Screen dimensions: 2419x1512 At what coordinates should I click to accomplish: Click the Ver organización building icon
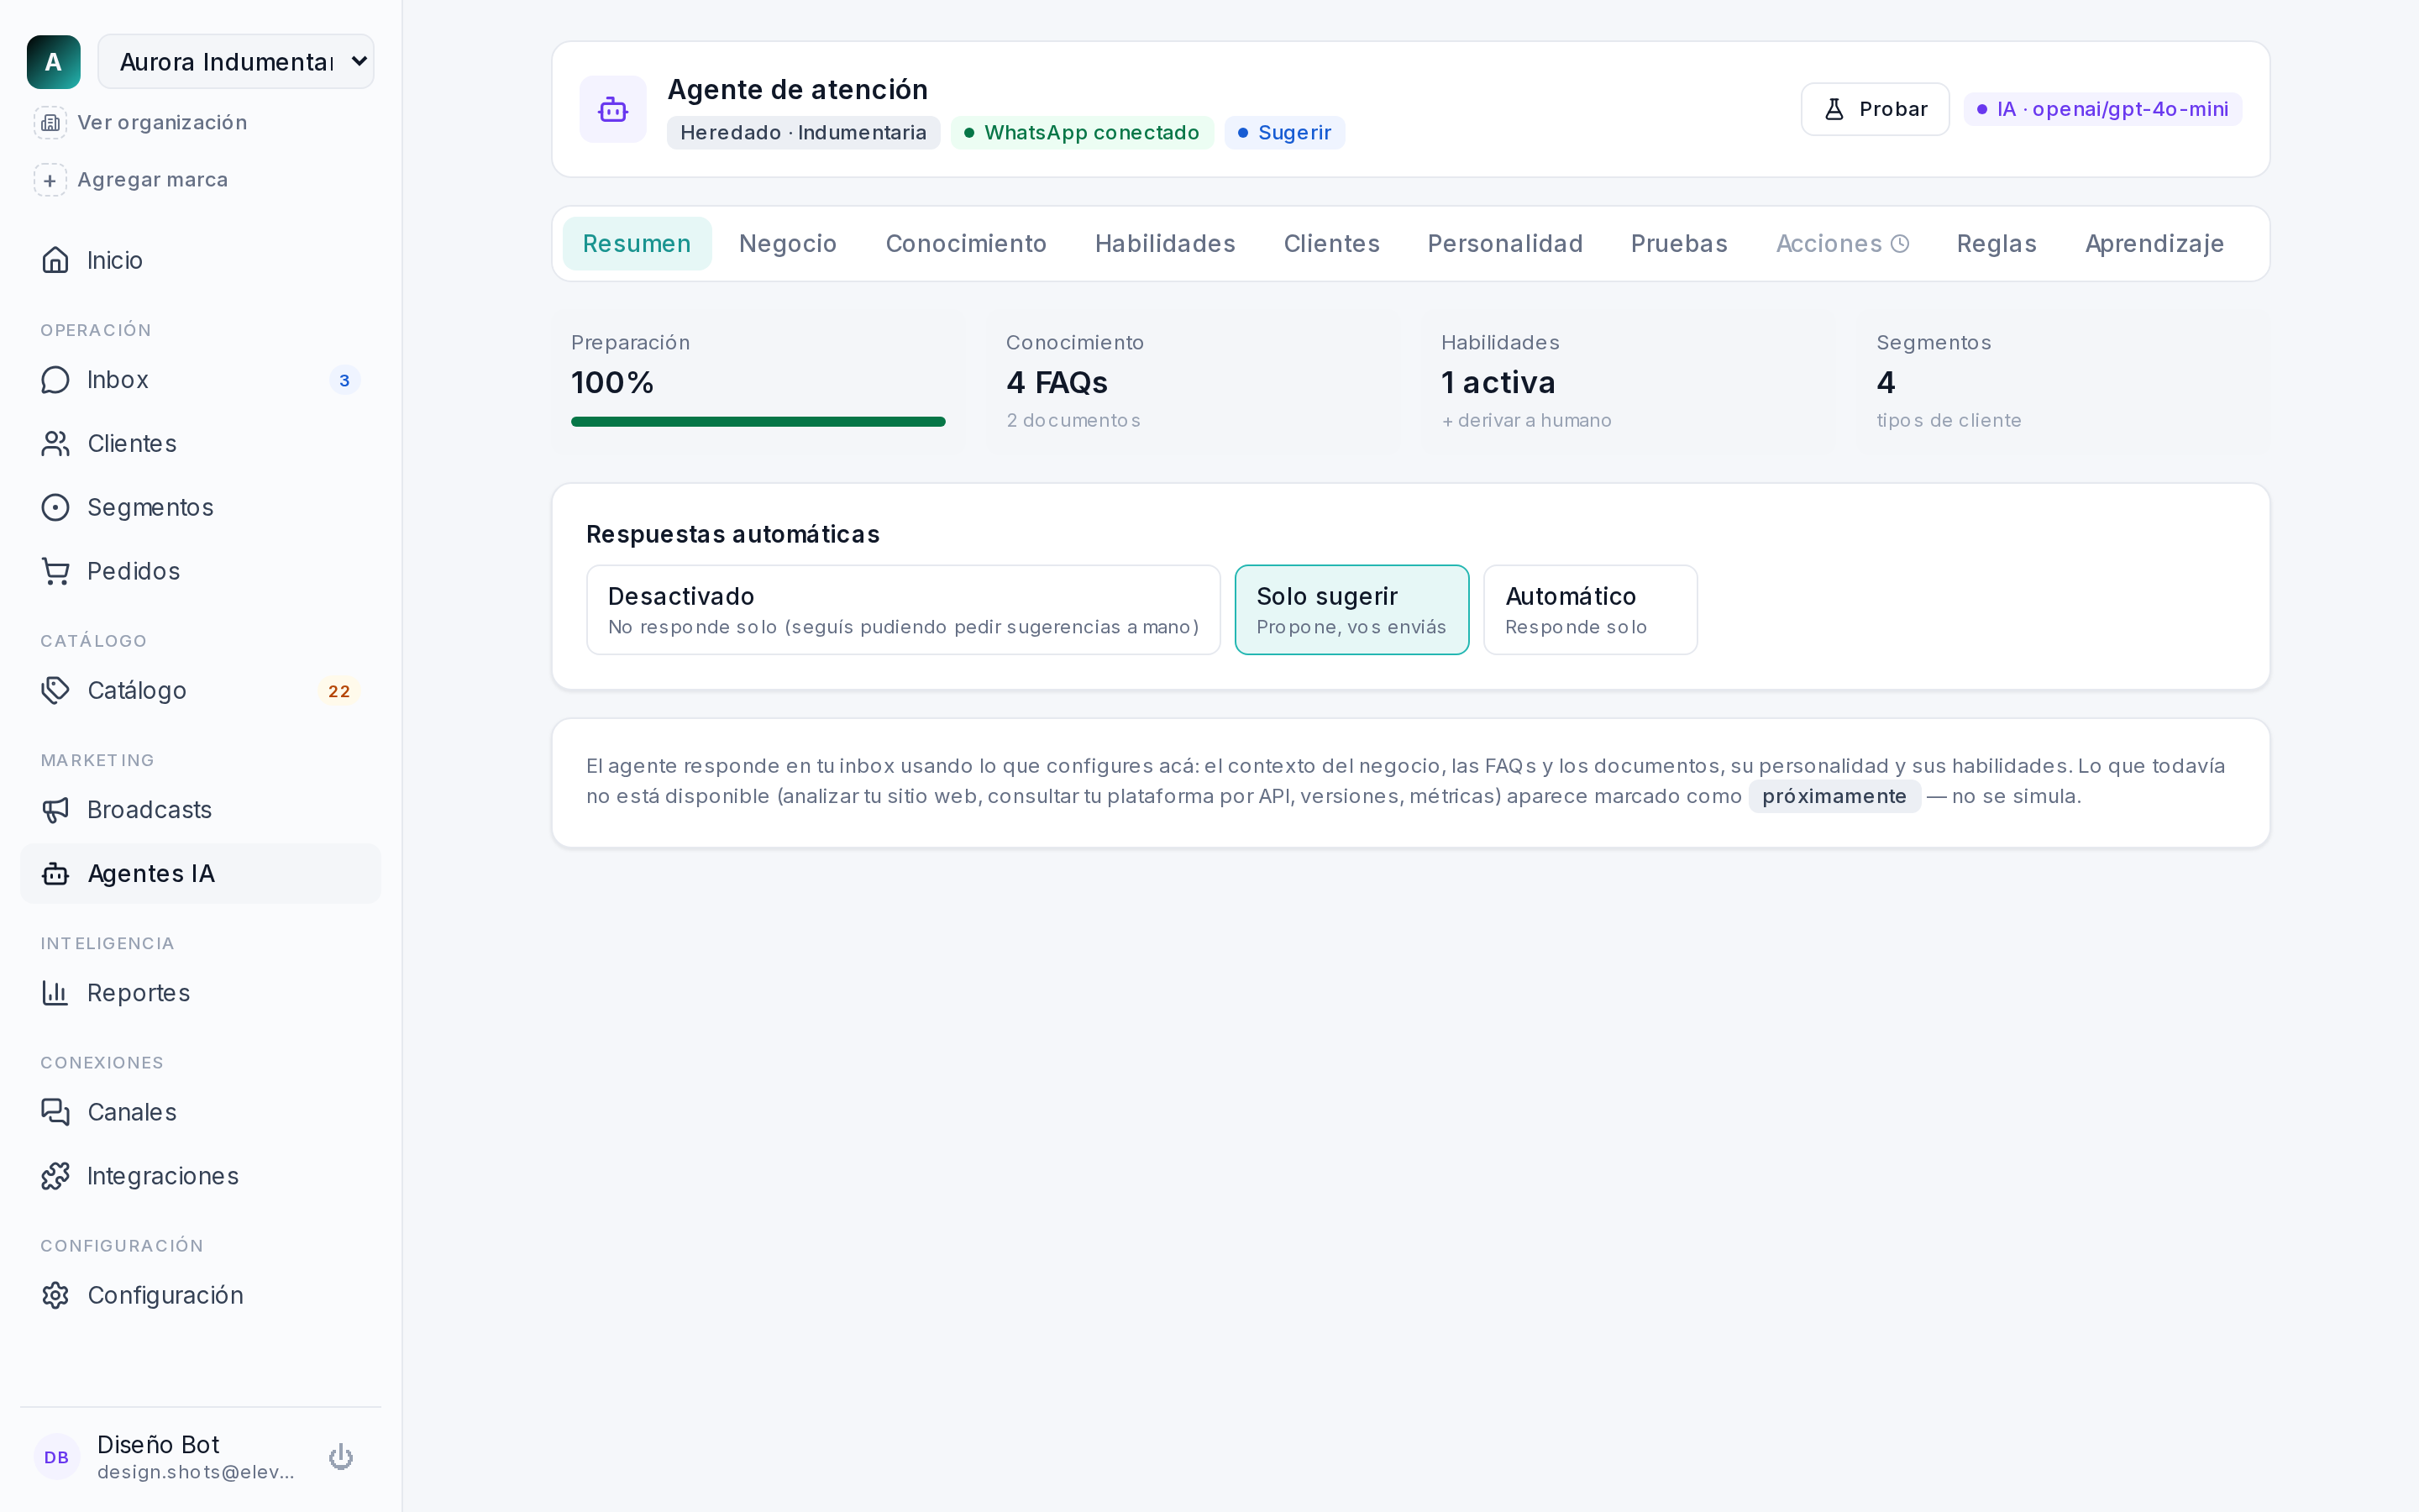50,122
